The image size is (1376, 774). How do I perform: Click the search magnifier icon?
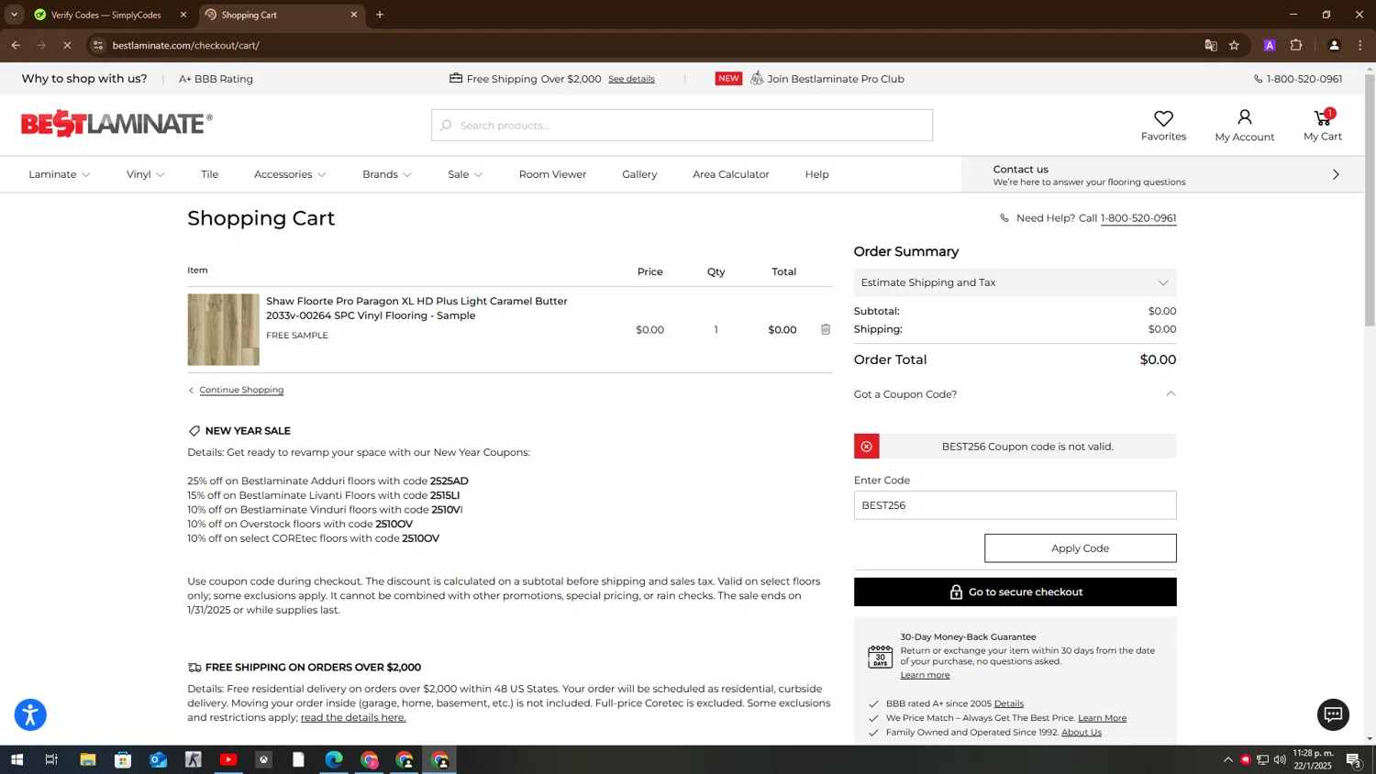[x=446, y=126]
